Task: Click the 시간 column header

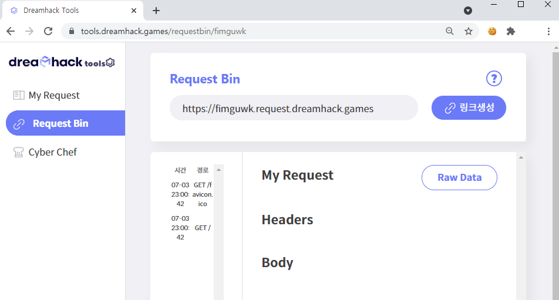Action: [180, 170]
